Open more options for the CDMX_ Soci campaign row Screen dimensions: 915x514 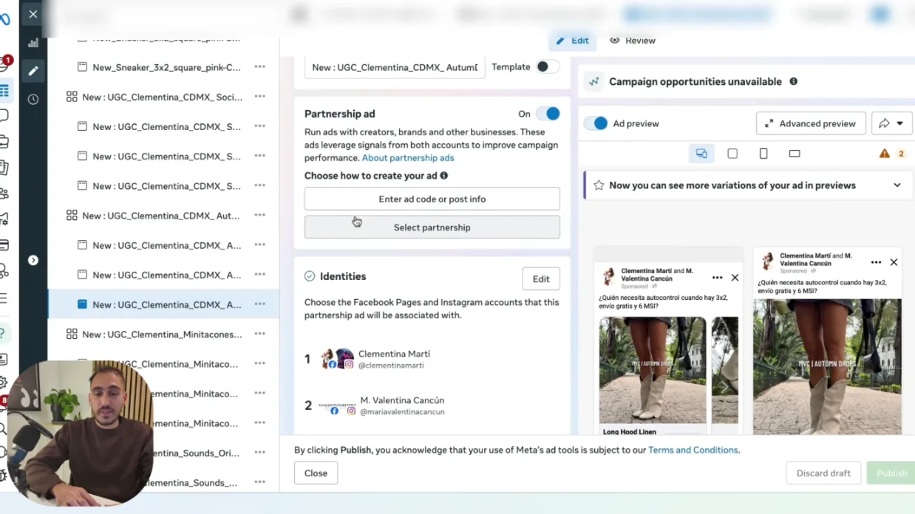pos(259,96)
